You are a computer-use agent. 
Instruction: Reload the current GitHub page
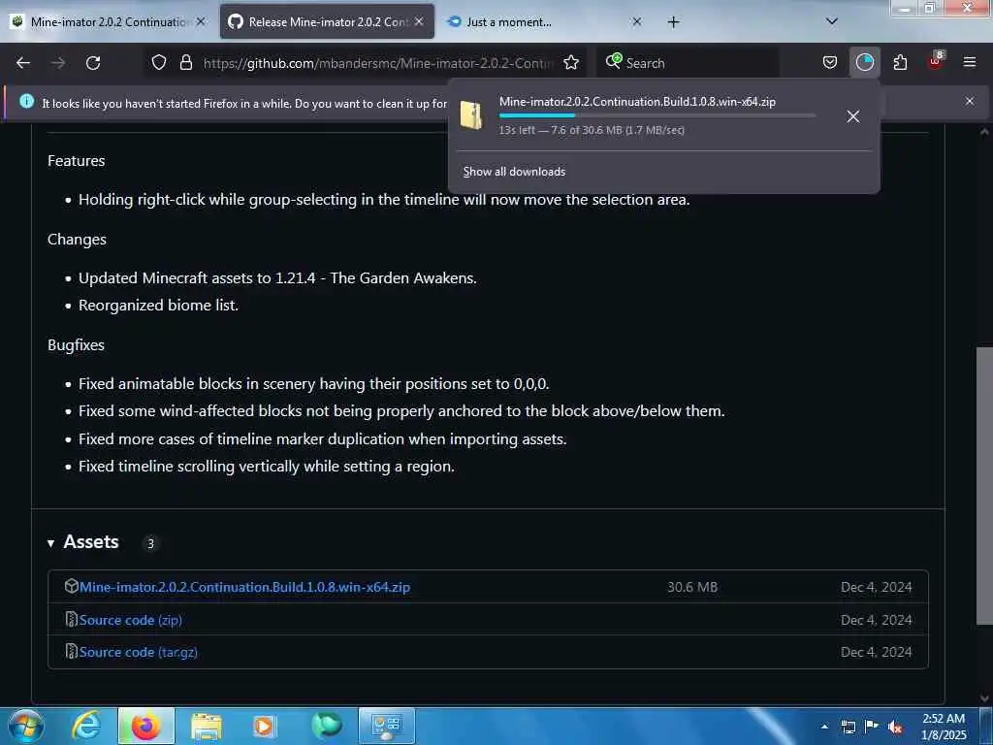(x=93, y=63)
